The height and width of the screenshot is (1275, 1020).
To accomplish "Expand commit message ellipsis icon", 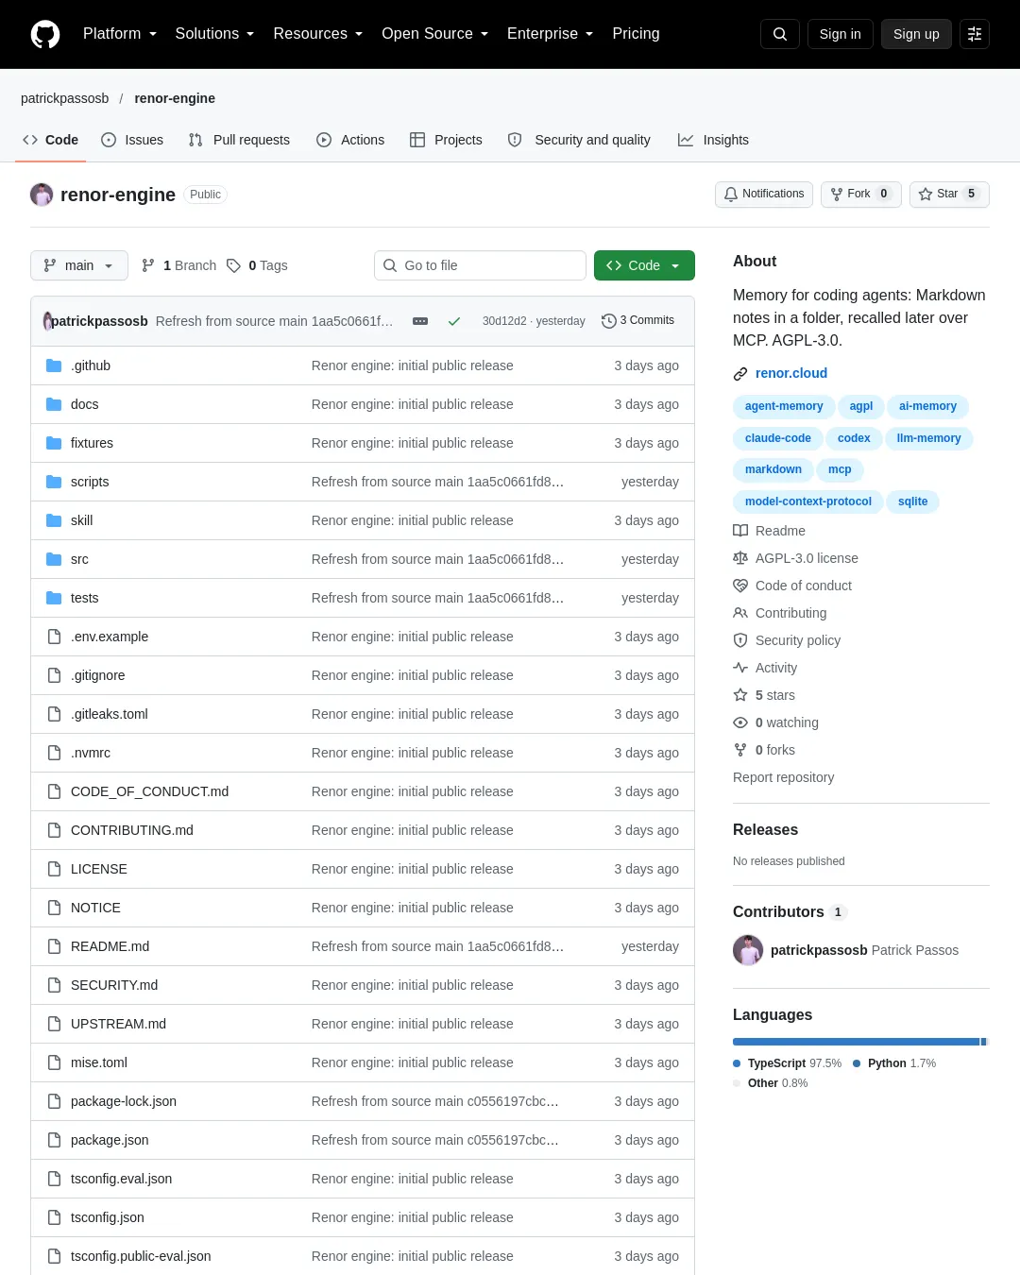I will pyautogui.click(x=420, y=321).
